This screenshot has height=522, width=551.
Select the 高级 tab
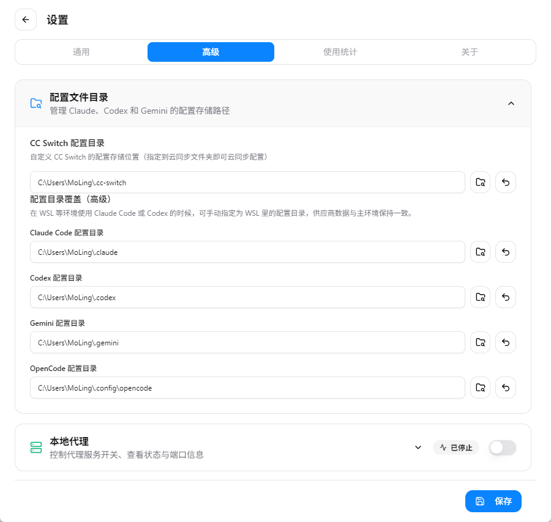211,52
